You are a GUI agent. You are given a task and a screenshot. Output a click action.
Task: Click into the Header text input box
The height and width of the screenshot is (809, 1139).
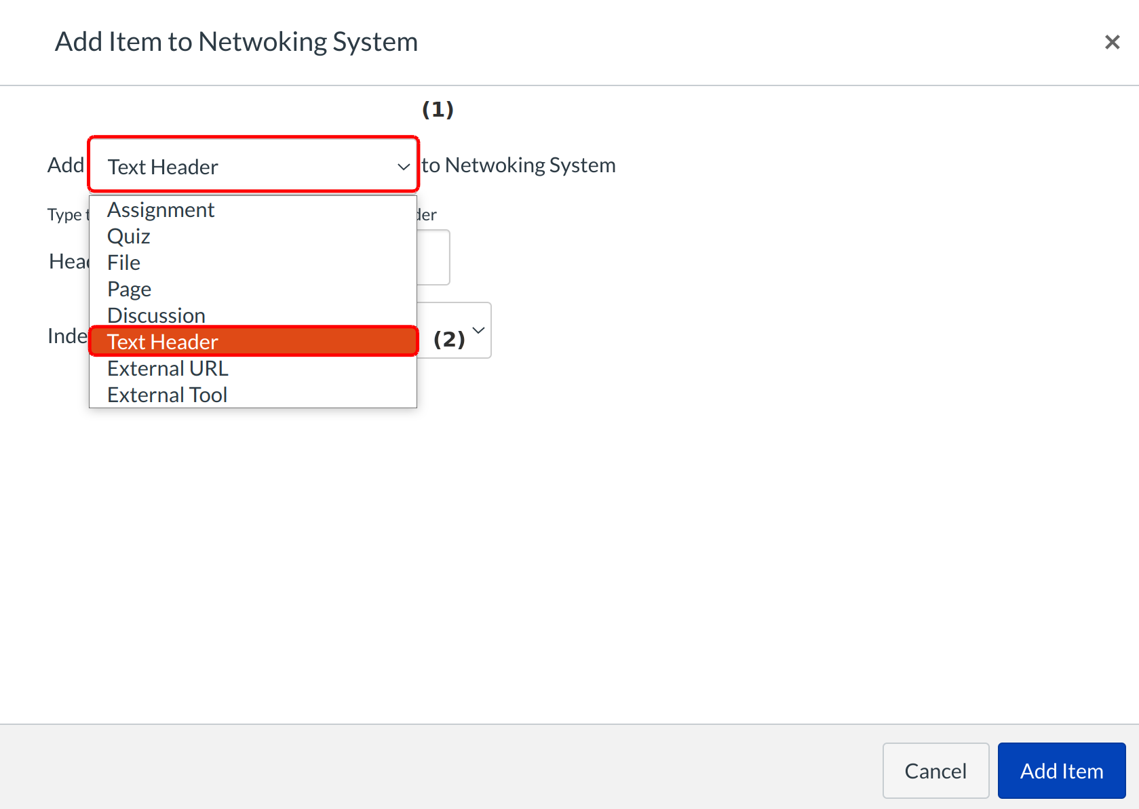point(434,258)
